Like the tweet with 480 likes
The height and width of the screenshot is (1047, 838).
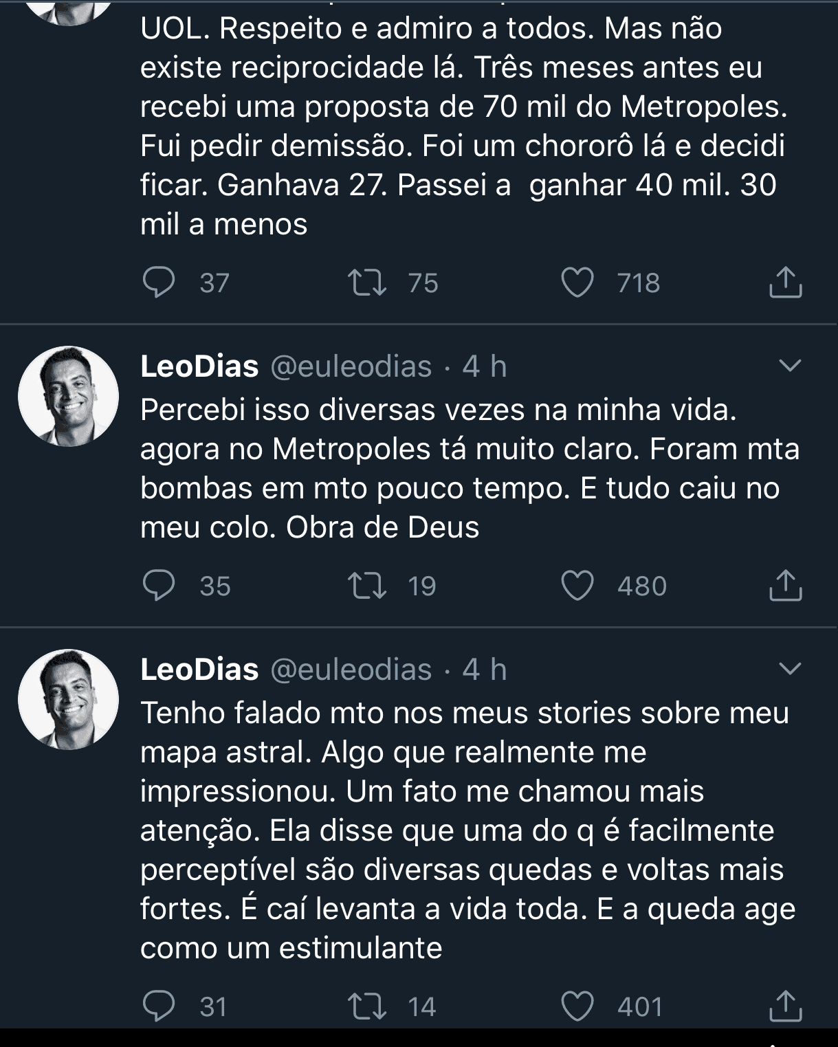pyautogui.click(x=577, y=586)
